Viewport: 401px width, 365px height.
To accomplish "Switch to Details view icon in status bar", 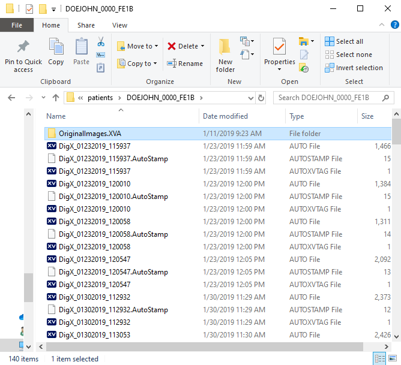I will [x=379, y=358].
